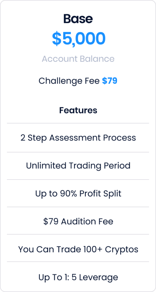Click the Unlimited Trading Period feature

pyautogui.click(x=78, y=165)
